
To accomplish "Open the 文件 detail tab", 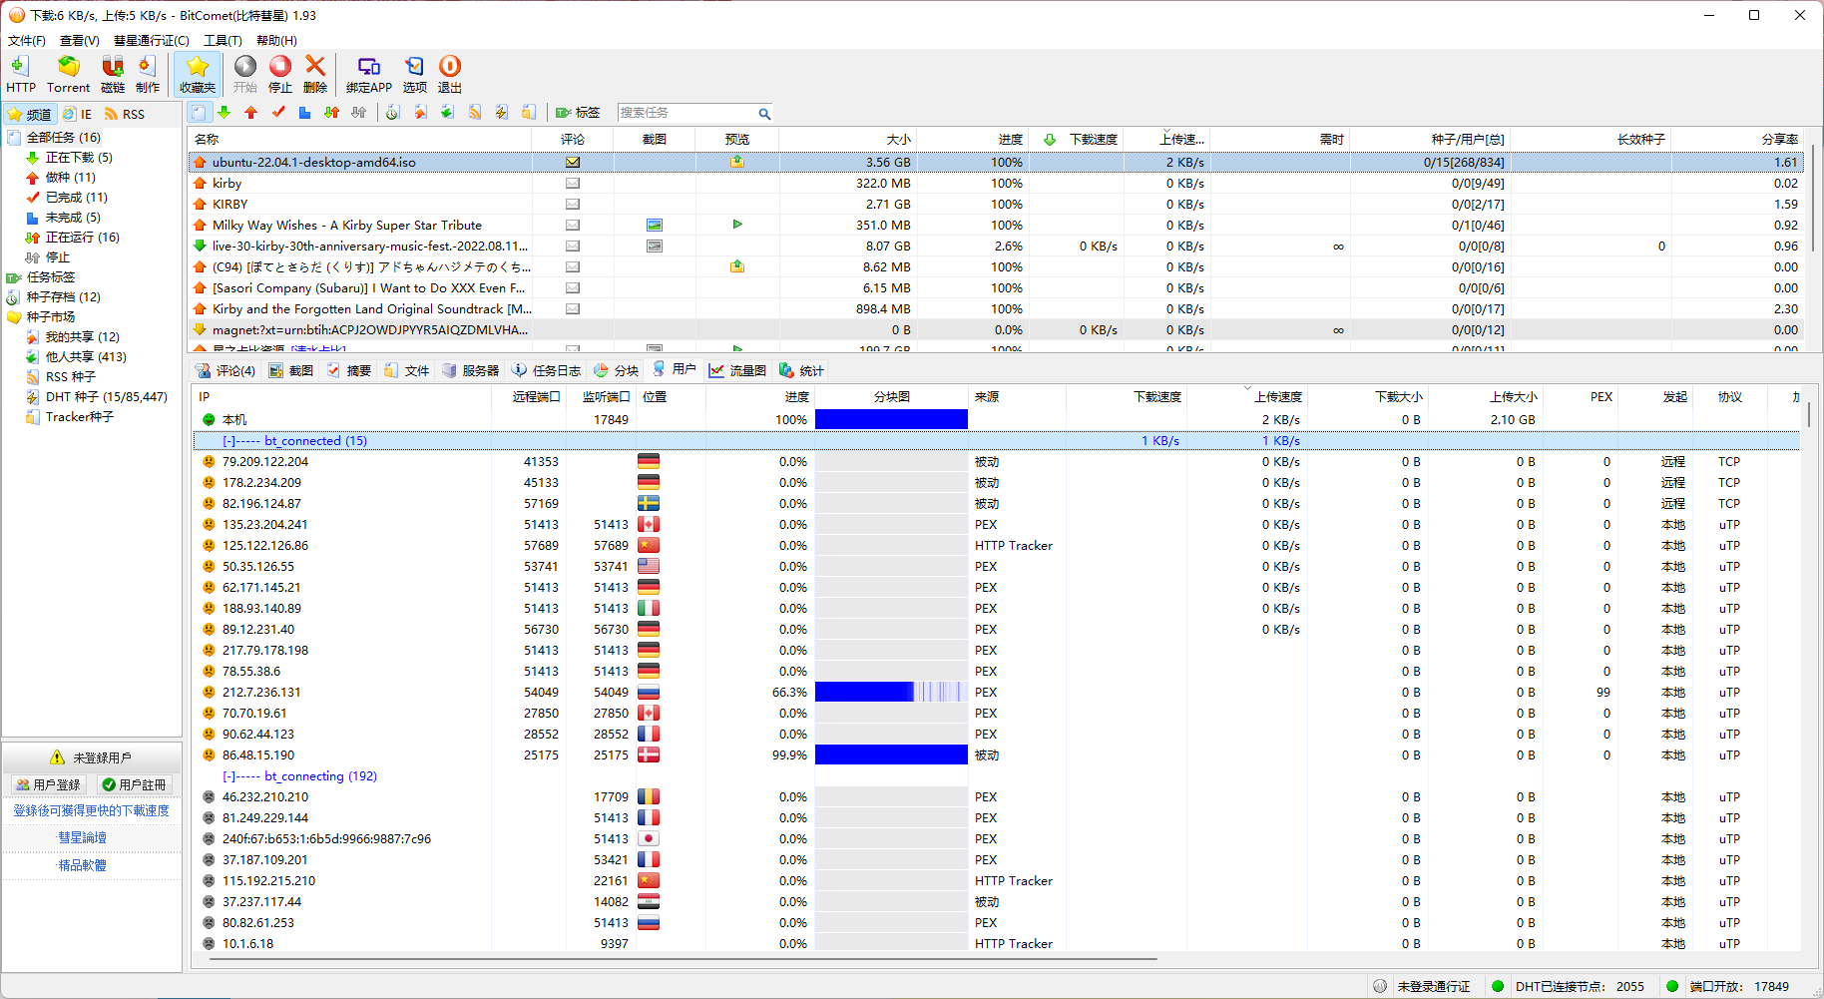I will pos(407,371).
